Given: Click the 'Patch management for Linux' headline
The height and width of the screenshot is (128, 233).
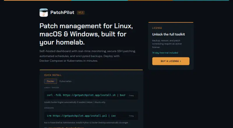Looking at the screenshot, I should [86, 34].
